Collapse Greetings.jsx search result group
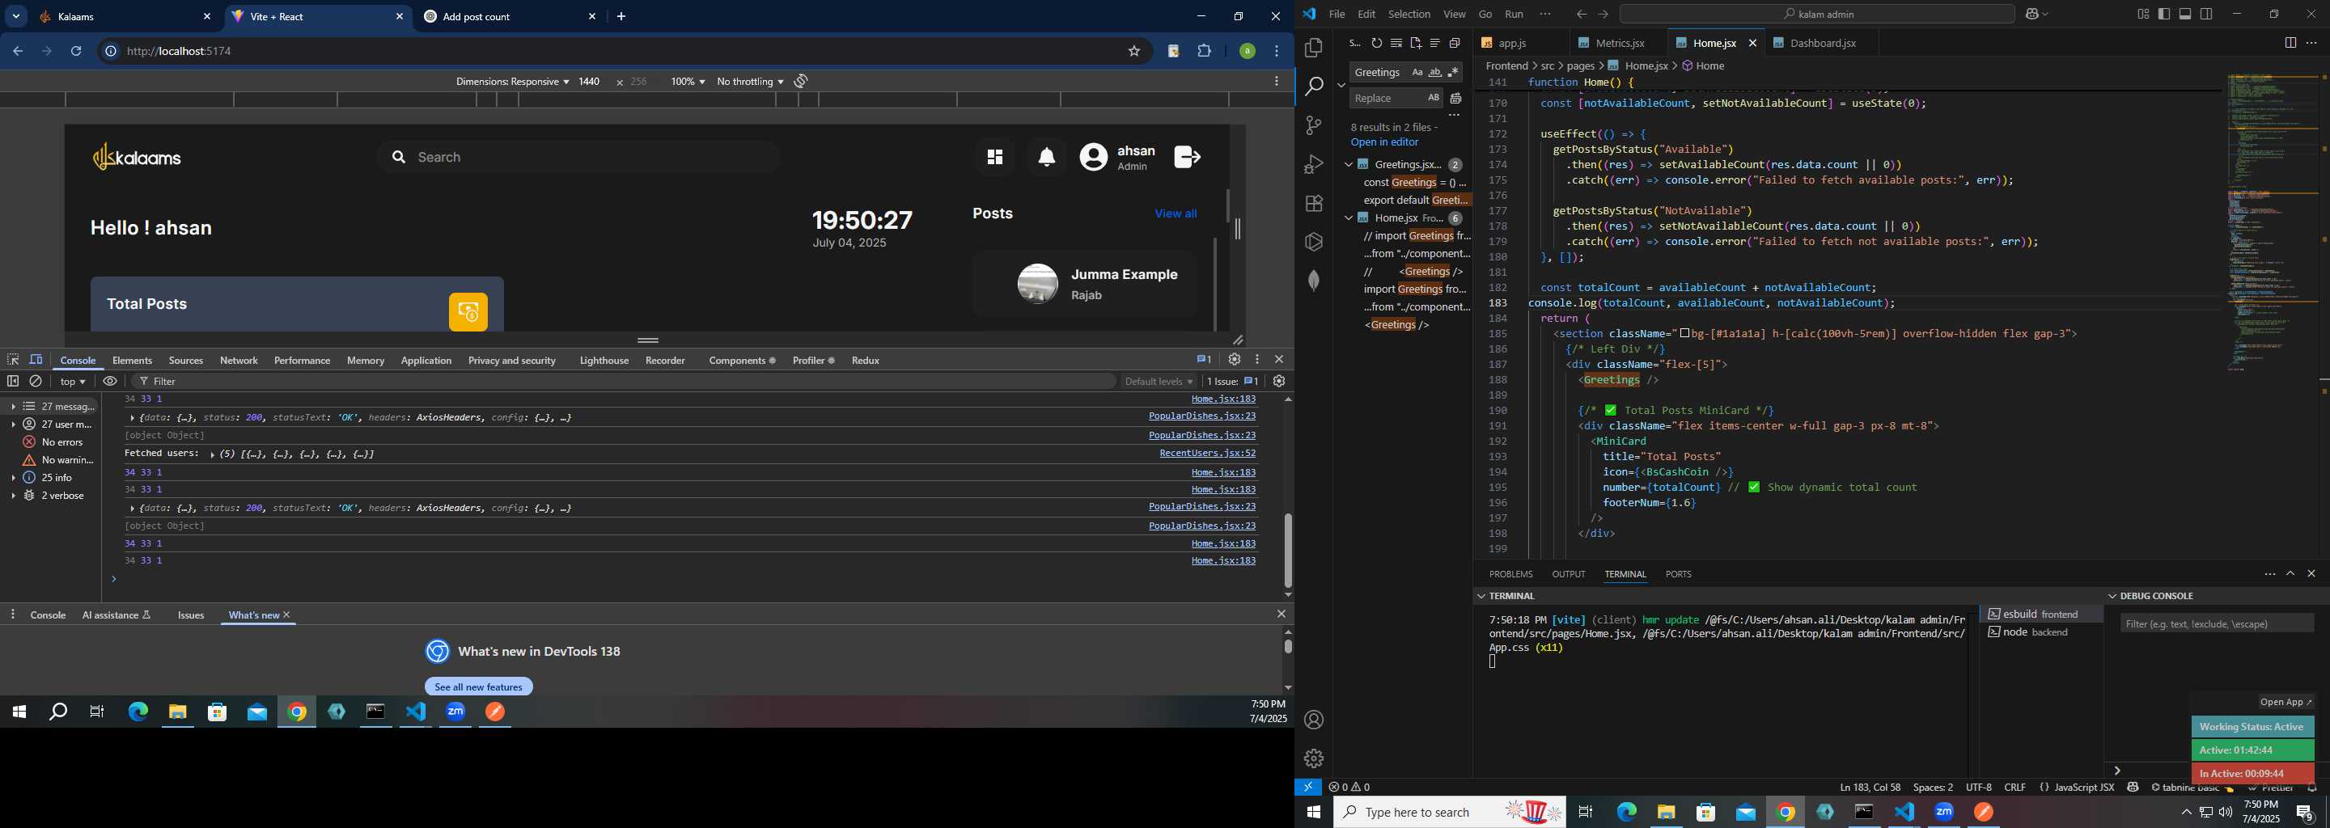 [1348, 164]
